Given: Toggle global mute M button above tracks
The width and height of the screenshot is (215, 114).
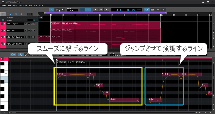Looking at the screenshot, I should point(29,14).
